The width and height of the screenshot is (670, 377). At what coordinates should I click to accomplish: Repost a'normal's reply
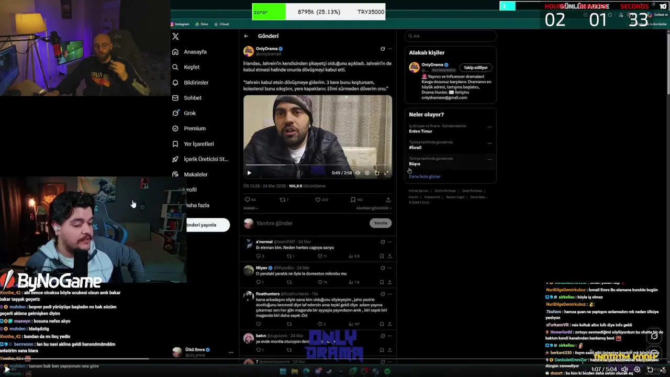290,256
